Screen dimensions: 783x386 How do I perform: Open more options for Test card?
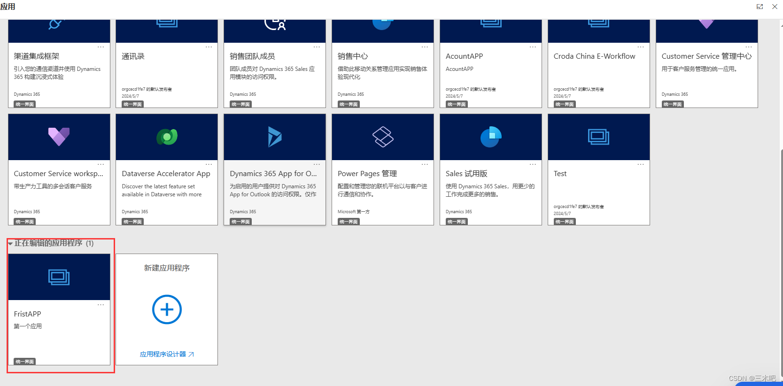tap(641, 164)
